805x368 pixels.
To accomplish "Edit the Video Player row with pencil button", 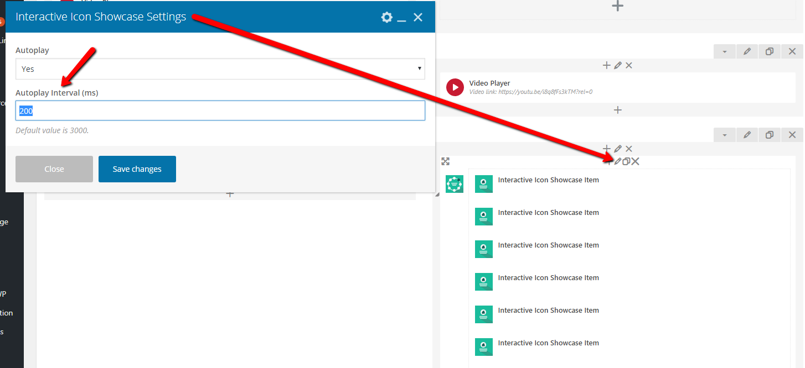I will (747, 51).
